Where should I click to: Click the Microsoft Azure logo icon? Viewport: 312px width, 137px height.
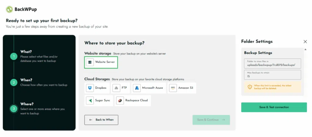[137, 88]
